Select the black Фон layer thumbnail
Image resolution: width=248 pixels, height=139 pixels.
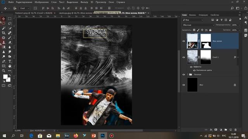pyautogui.click(x=192, y=85)
